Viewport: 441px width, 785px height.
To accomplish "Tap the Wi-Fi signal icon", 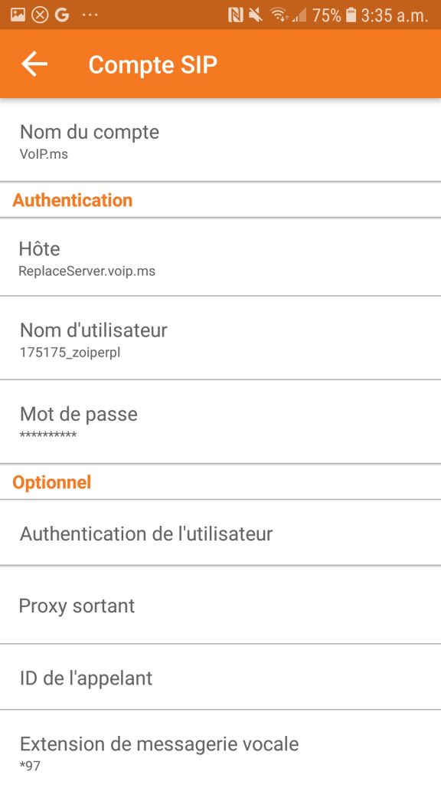I will point(279,15).
